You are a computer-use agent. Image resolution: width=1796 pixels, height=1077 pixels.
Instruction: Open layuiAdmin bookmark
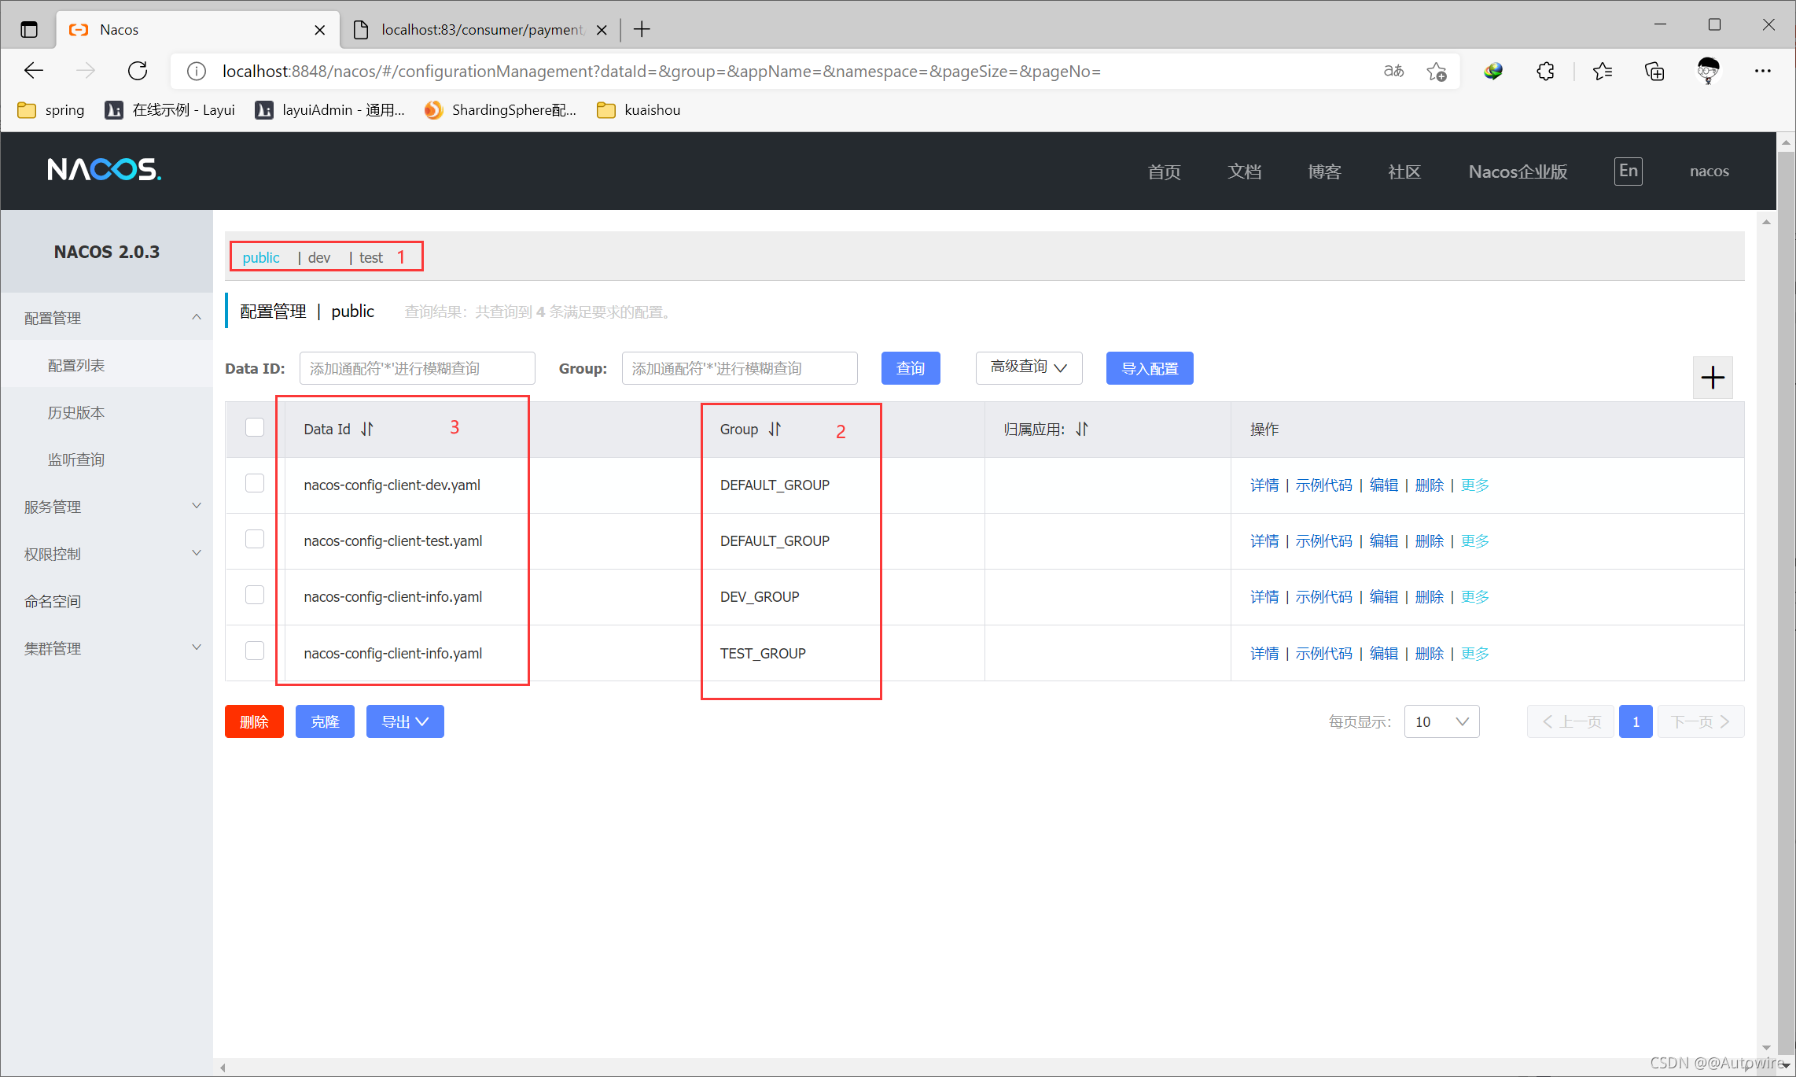(329, 110)
